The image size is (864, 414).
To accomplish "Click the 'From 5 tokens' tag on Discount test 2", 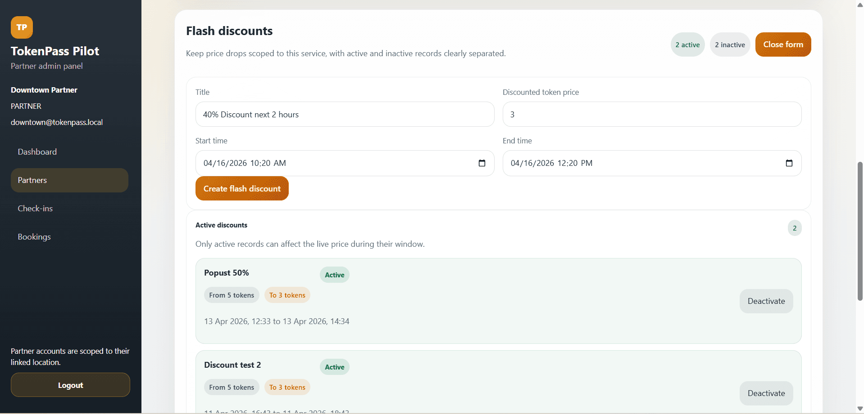I will [x=232, y=387].
